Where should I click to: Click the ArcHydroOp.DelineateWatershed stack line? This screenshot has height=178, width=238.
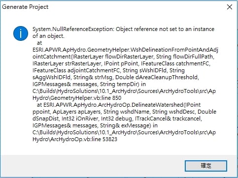pos(119,105)
